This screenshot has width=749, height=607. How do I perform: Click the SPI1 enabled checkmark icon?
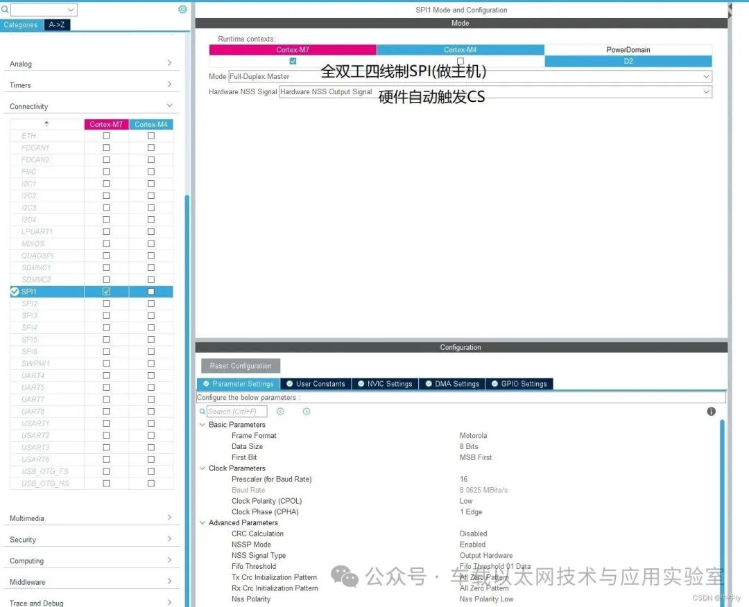(15, 292)
